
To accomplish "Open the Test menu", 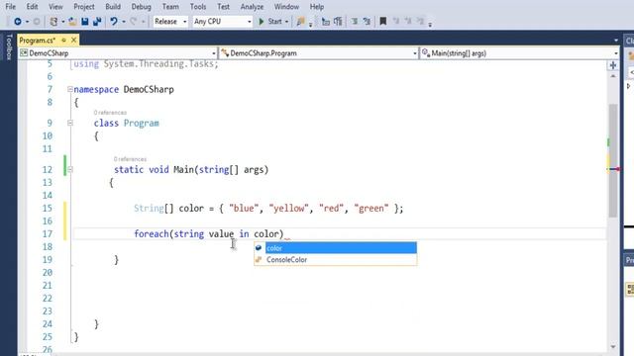I will click(223, 7).
